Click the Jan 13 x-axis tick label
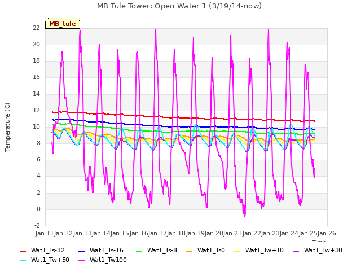The height and width of the screenshot is (271, 361). pyautogui.click(x=82, y=233)
